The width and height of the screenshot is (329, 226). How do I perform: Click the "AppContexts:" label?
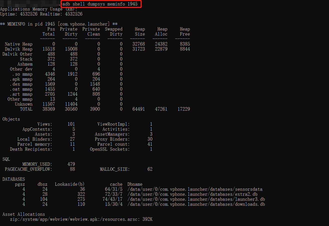click(37, 129)
